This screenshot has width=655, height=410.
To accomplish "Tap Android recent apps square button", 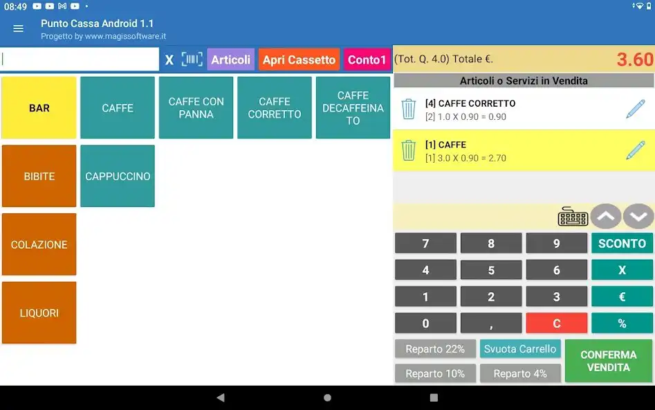I will 434,398.
